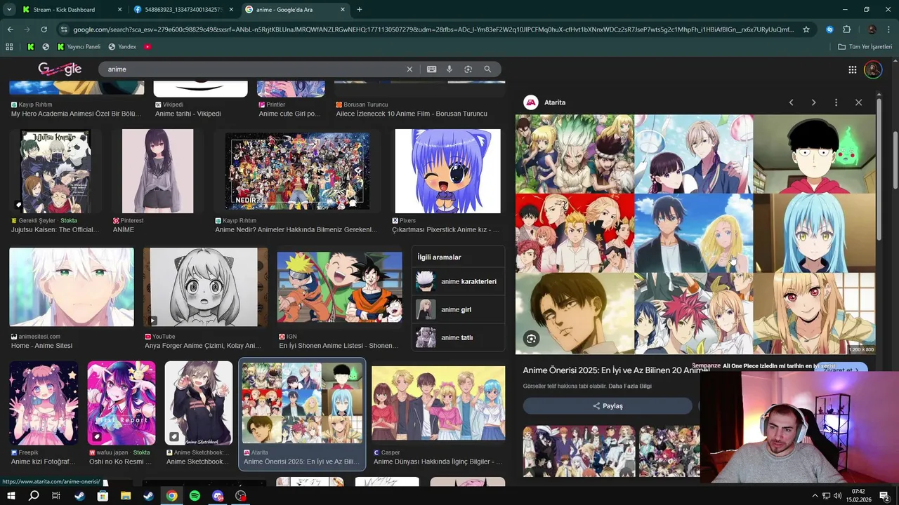The width and height of the screenshot is (899, 505).
Task: Open the Kick bookmark icon
Action: pyautogui.click(x=30, y=47)
